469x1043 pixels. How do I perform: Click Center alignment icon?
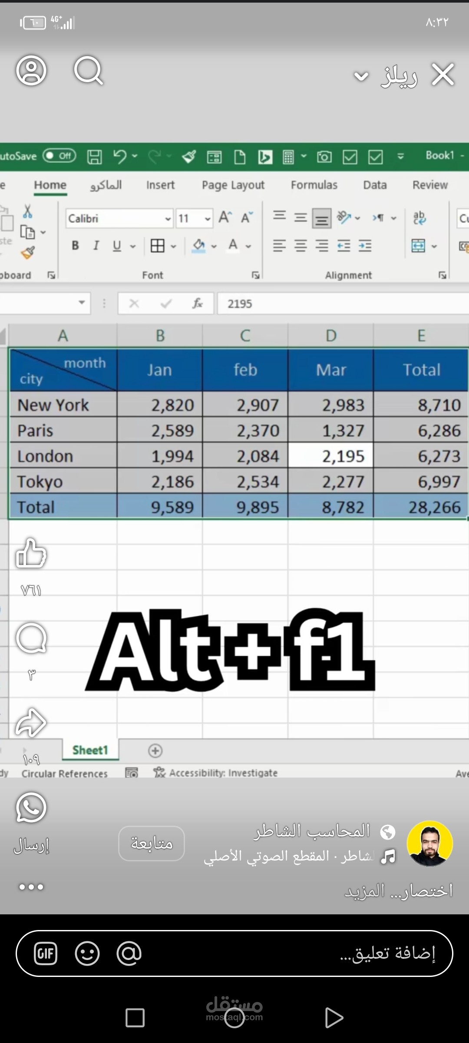tap(301, 246)
